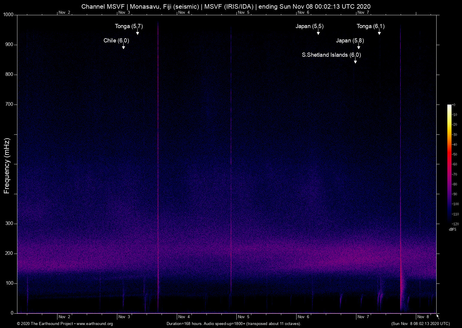
Task: Click the Japan (5.8) earthquake label
Action: (350, 41)
